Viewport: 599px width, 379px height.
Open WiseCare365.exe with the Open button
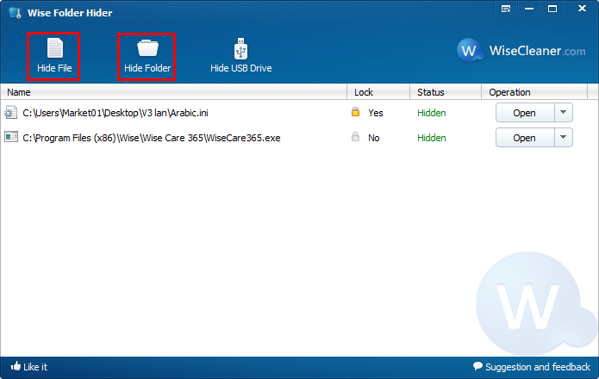click(x=525, y=138)
